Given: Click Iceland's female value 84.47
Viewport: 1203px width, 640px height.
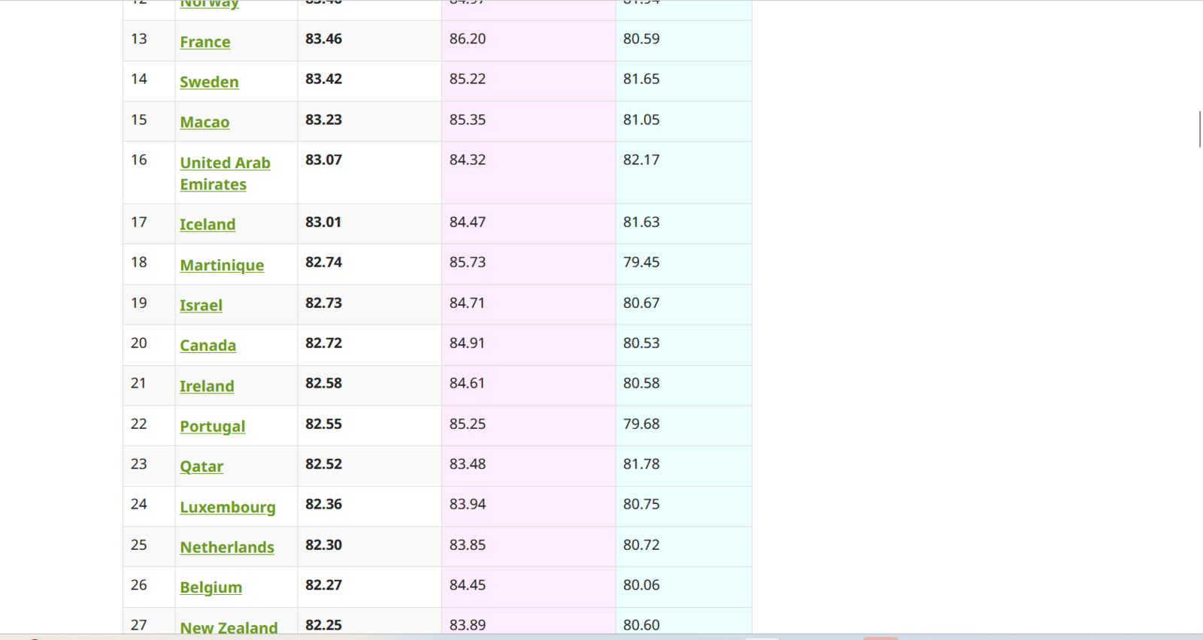Looking at the screenshot, I should coord(468,222).
